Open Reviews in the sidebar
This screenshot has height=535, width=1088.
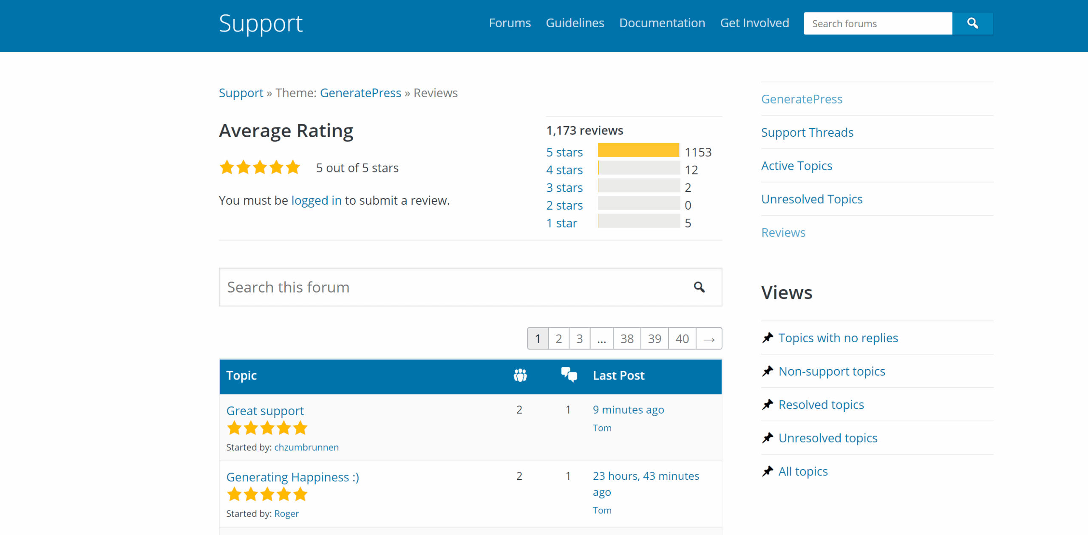click(x=783, y=233)
